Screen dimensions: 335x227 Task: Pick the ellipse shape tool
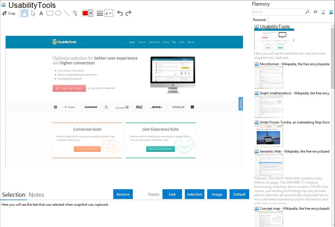(x=58, y=13)
